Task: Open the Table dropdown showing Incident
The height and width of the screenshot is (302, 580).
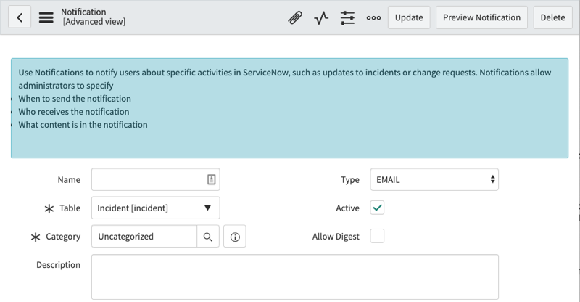Action: 155,208
